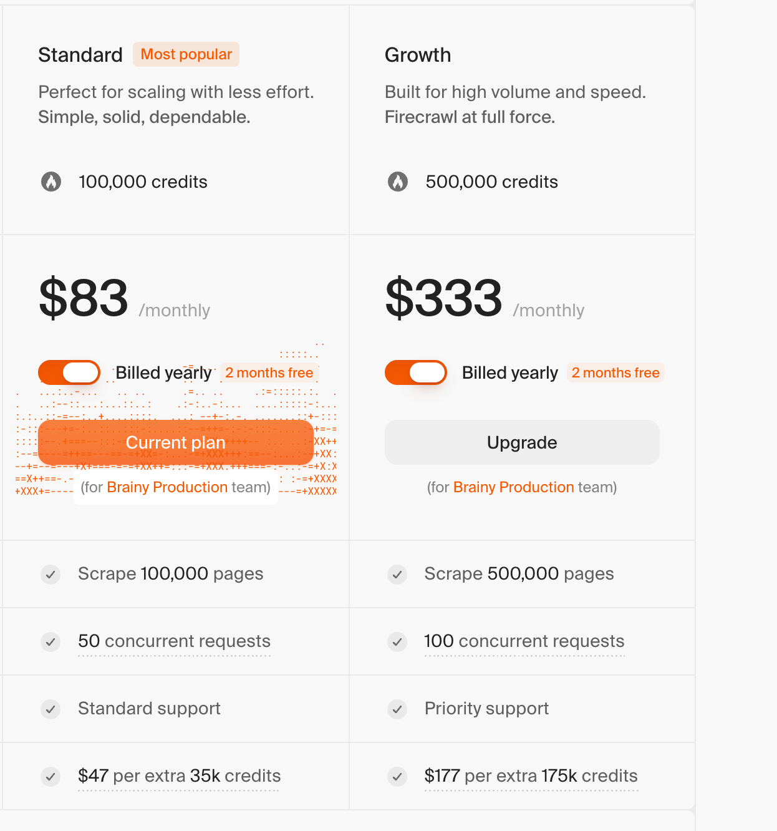Open Brainy Production link under Standard plan
Viewport: 777px width, 831px height.
167,487
